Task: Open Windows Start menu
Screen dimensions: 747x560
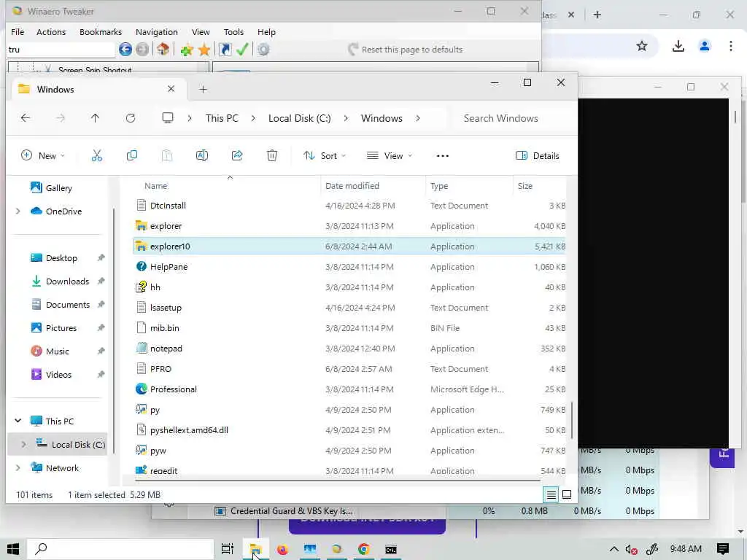Action: 13,549
